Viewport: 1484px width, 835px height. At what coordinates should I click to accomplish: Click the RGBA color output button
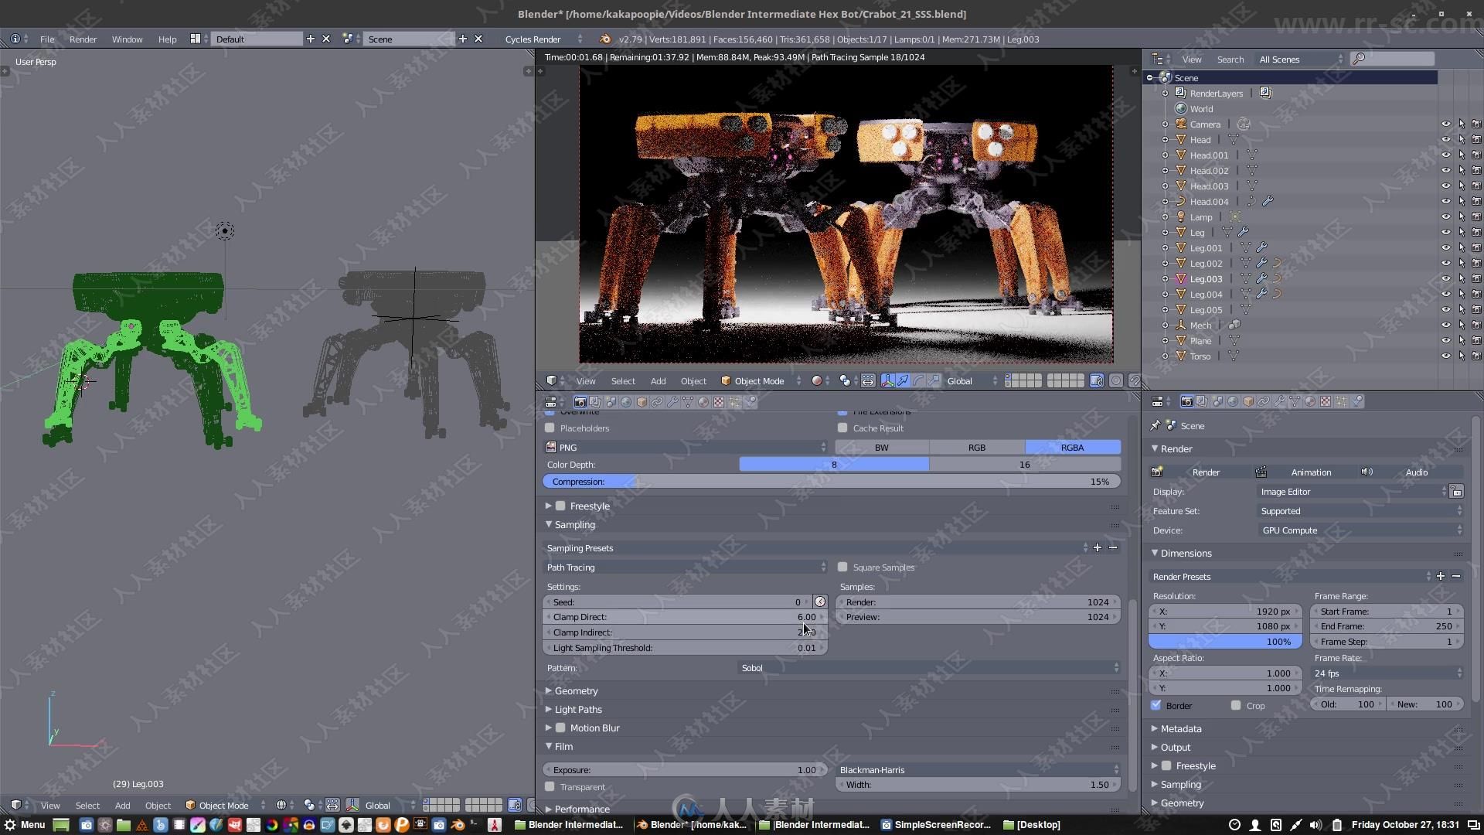[x=1071, y=447]
